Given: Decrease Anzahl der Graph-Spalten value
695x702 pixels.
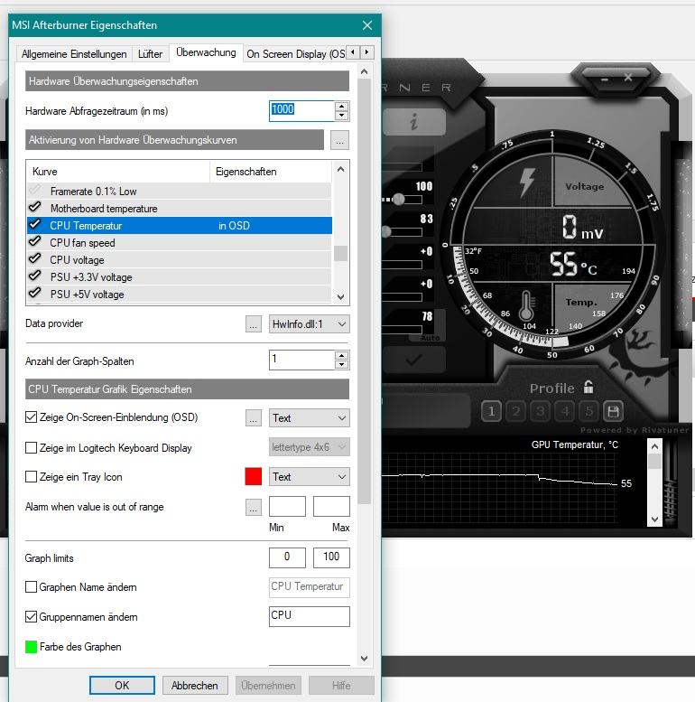Looking at the screenshot, I should coord(342,364).
